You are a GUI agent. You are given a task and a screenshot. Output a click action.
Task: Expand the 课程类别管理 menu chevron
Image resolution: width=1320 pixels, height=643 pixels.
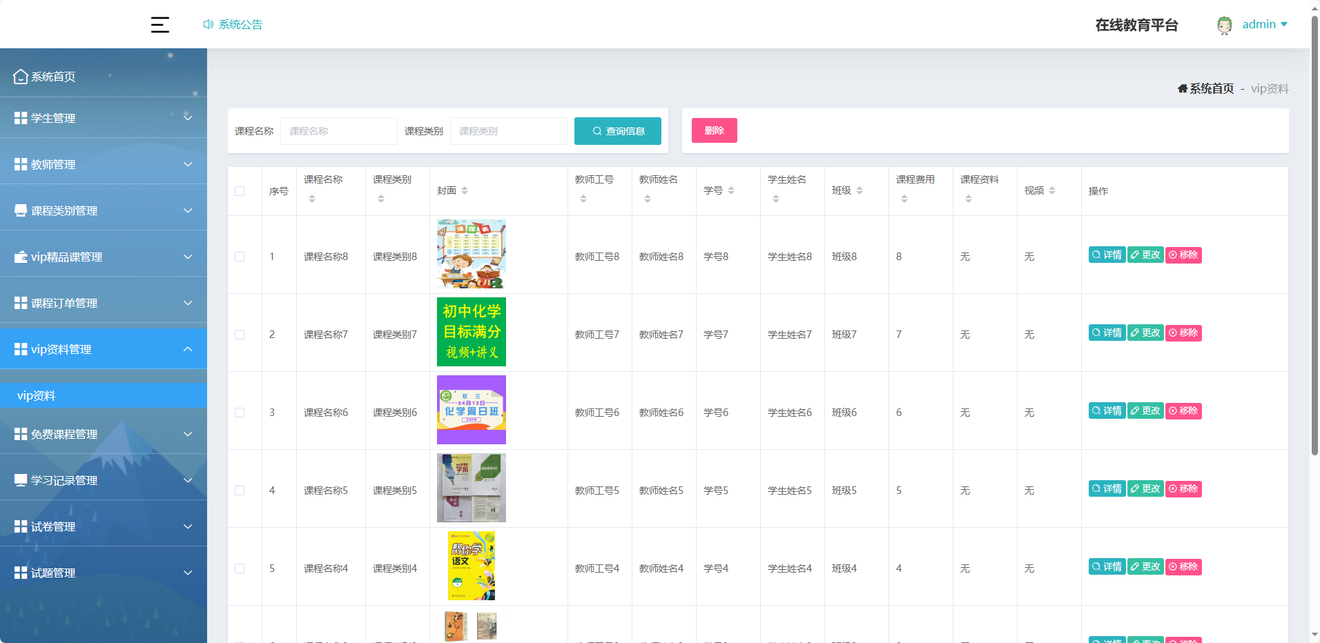pyautogui.click(x=188, y=210)
